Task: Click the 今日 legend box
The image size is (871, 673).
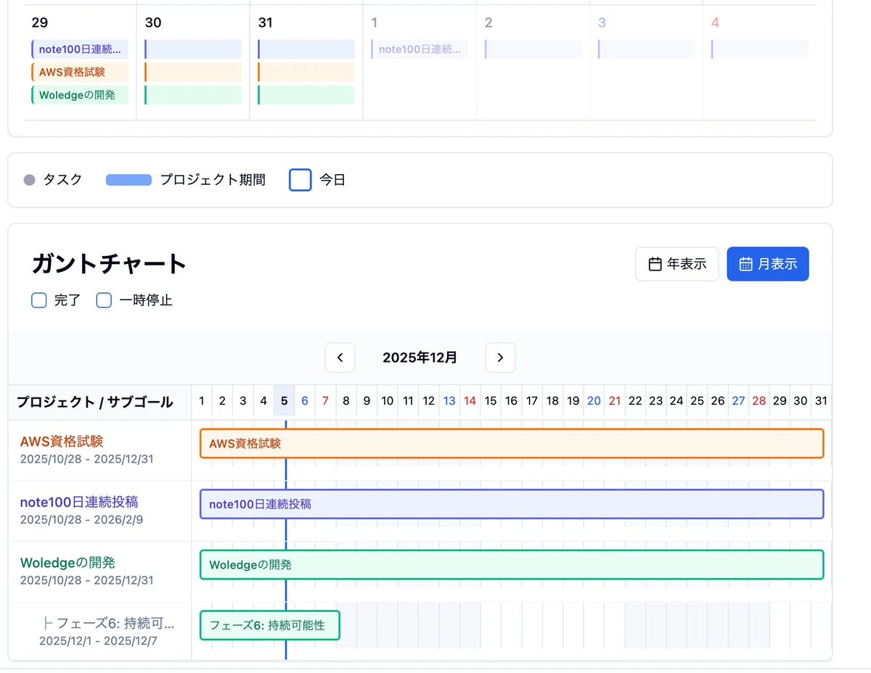Action: point(300,180)
